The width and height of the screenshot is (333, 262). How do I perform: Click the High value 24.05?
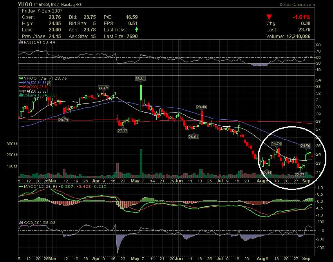55,24
